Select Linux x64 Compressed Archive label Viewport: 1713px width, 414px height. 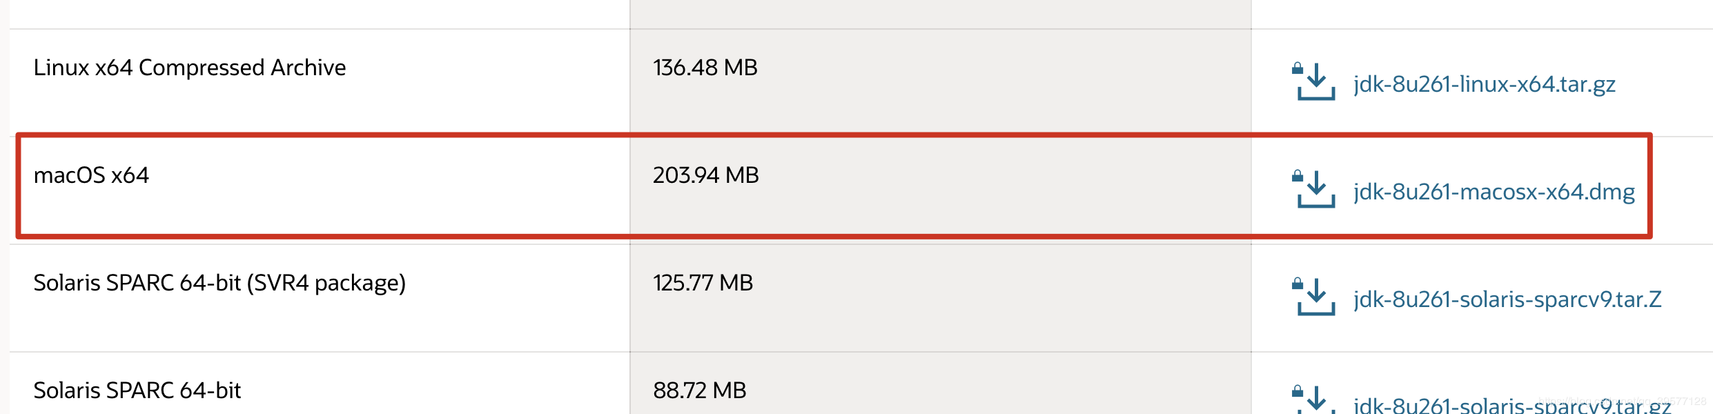tap(190, 68)
